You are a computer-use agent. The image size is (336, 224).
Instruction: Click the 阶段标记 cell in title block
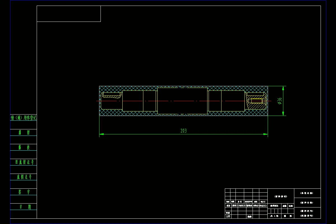pos(274,206)
